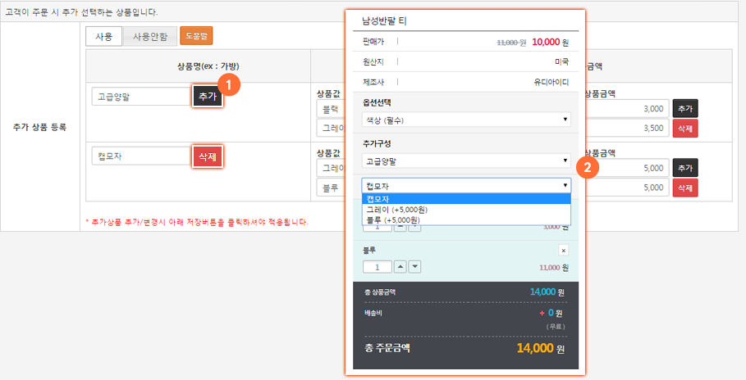
Task: Focus the 블루 product value field
Action: [x=331, y=188]
